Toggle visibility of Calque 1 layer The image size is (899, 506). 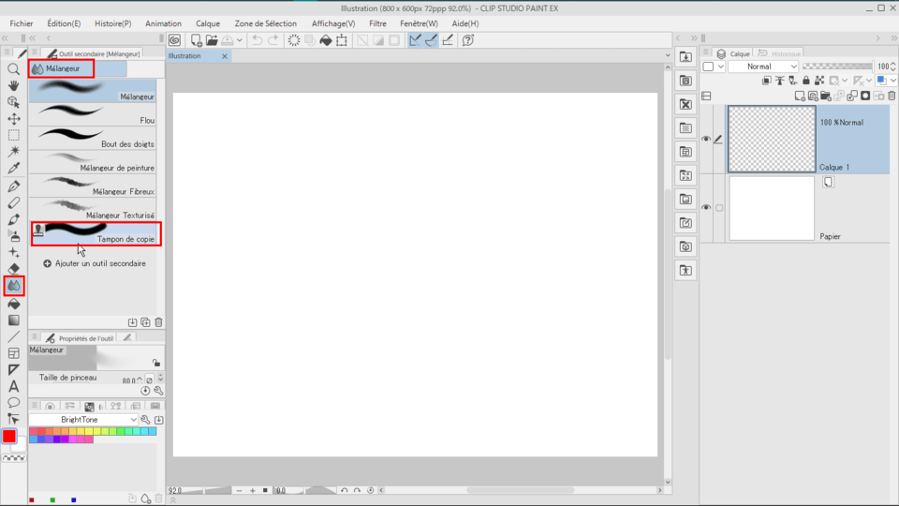coord(706,139)
